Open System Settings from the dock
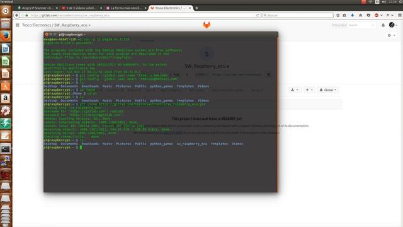 pyautogui.click(x=6, y=111)
